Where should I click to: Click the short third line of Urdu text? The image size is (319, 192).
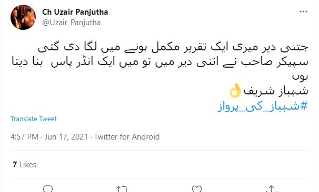coord(300,77)
